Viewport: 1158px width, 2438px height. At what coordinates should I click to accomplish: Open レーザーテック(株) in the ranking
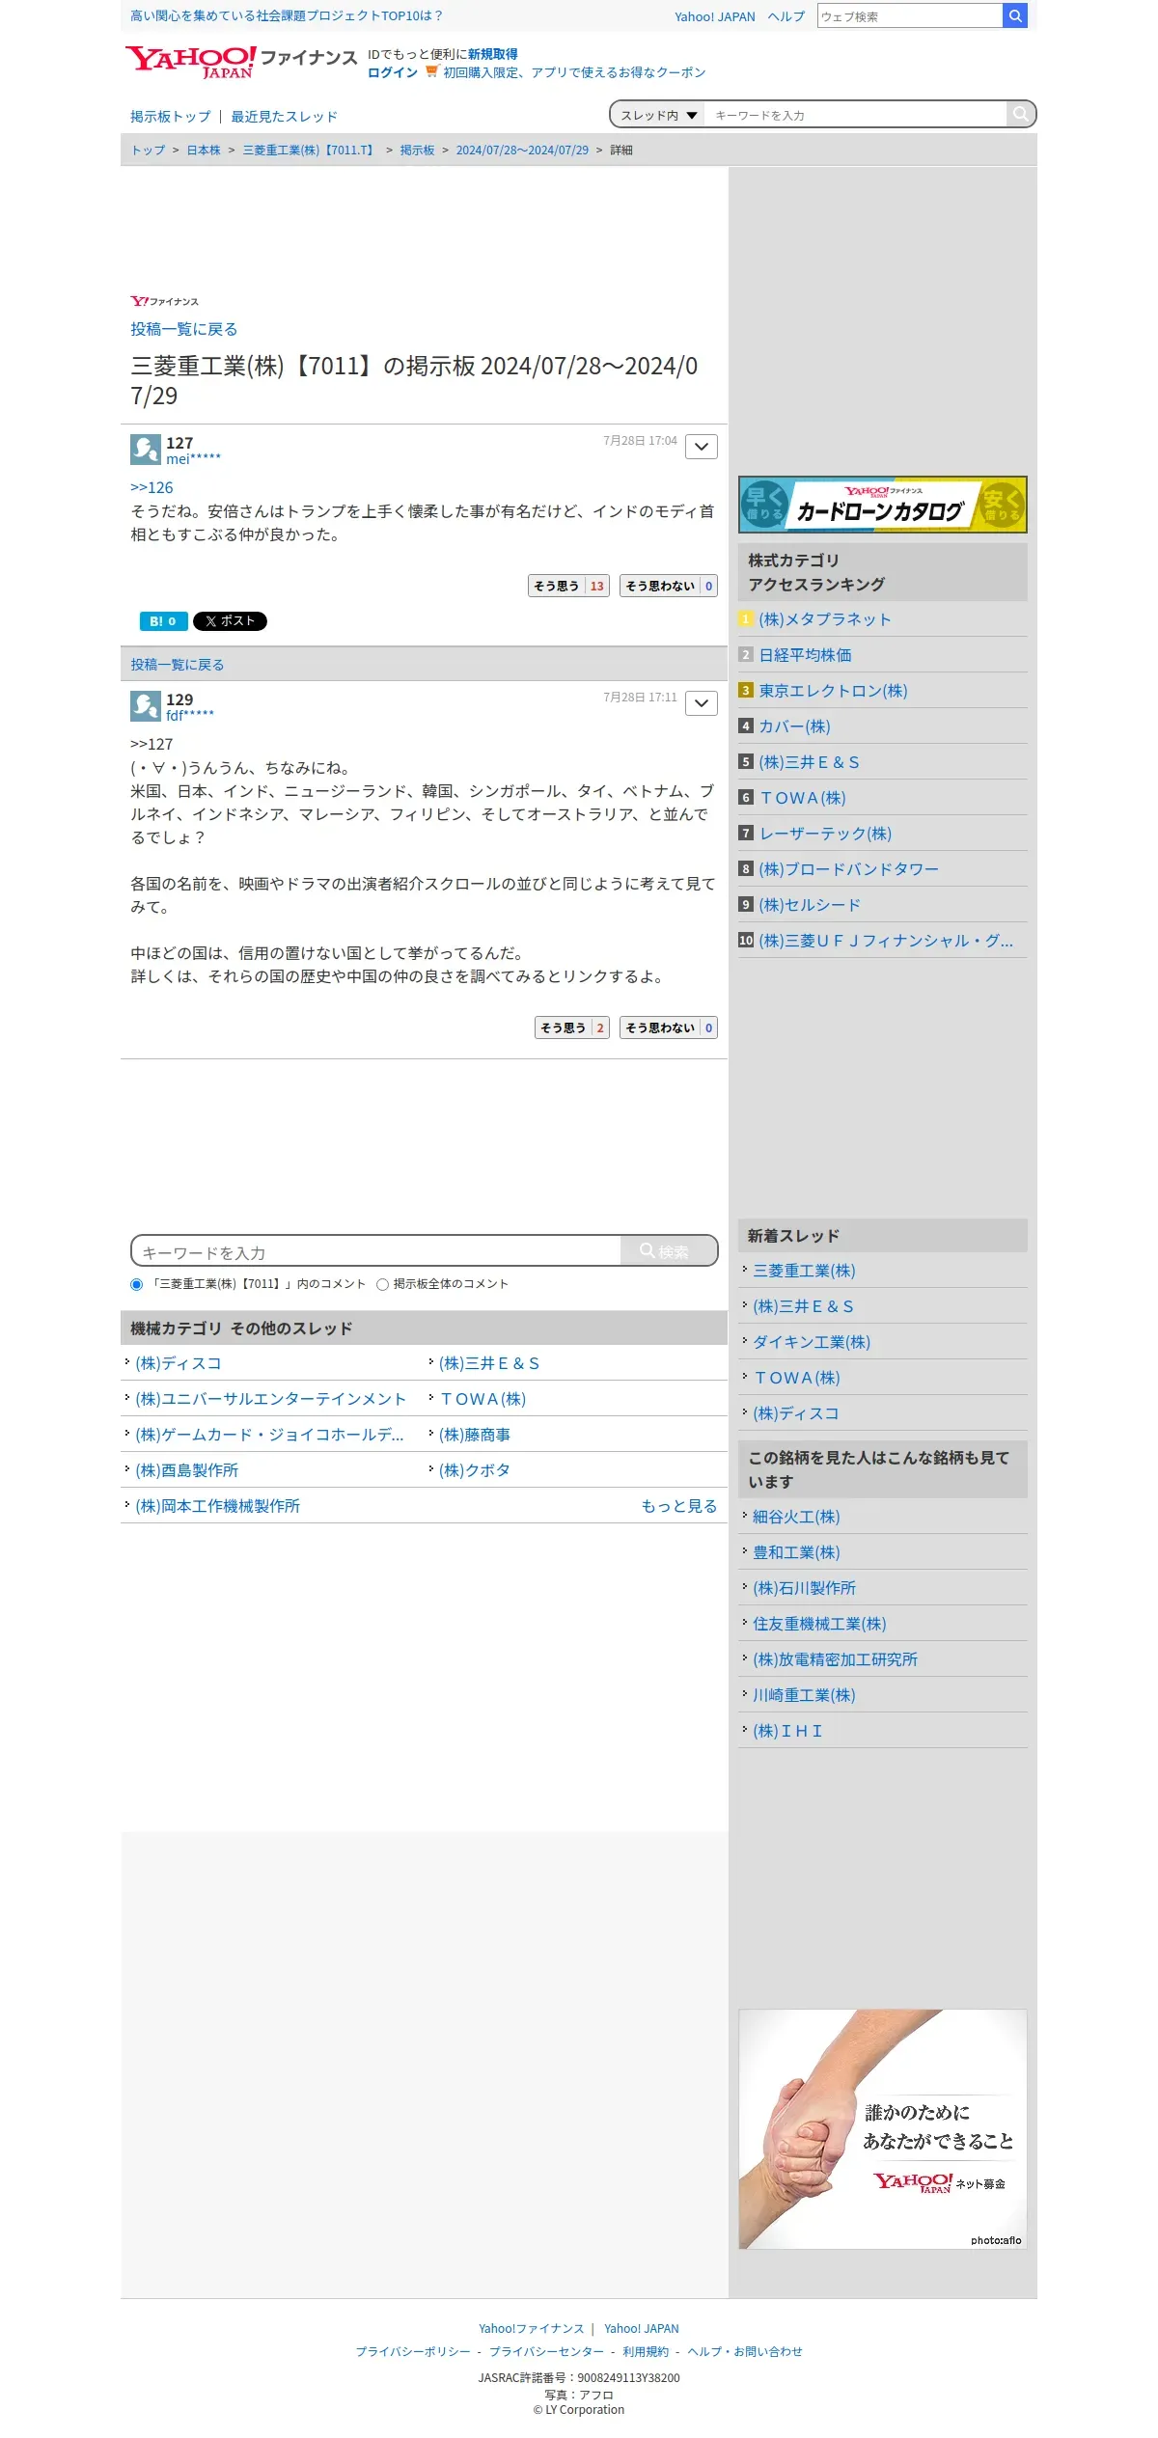tap(825, 834)
